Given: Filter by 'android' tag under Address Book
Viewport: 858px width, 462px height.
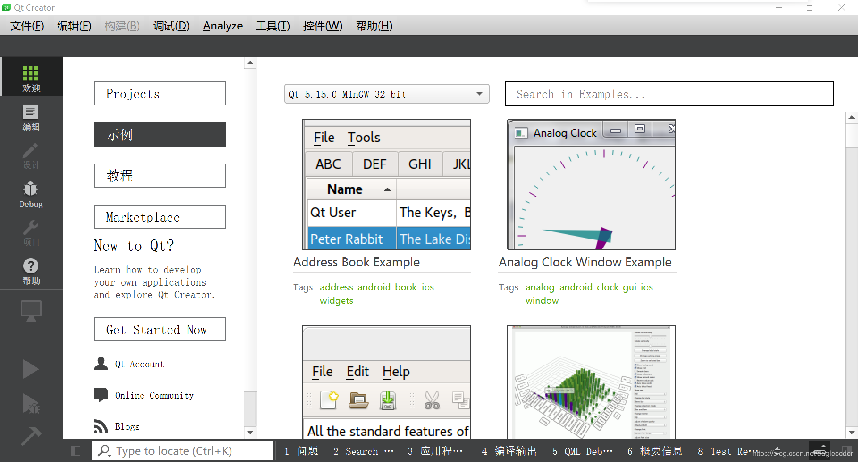Looking at the screenshot, I should coord(374,287).
